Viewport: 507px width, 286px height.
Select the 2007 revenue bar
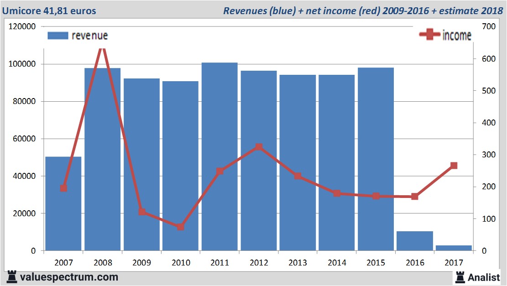coord(63,203)
